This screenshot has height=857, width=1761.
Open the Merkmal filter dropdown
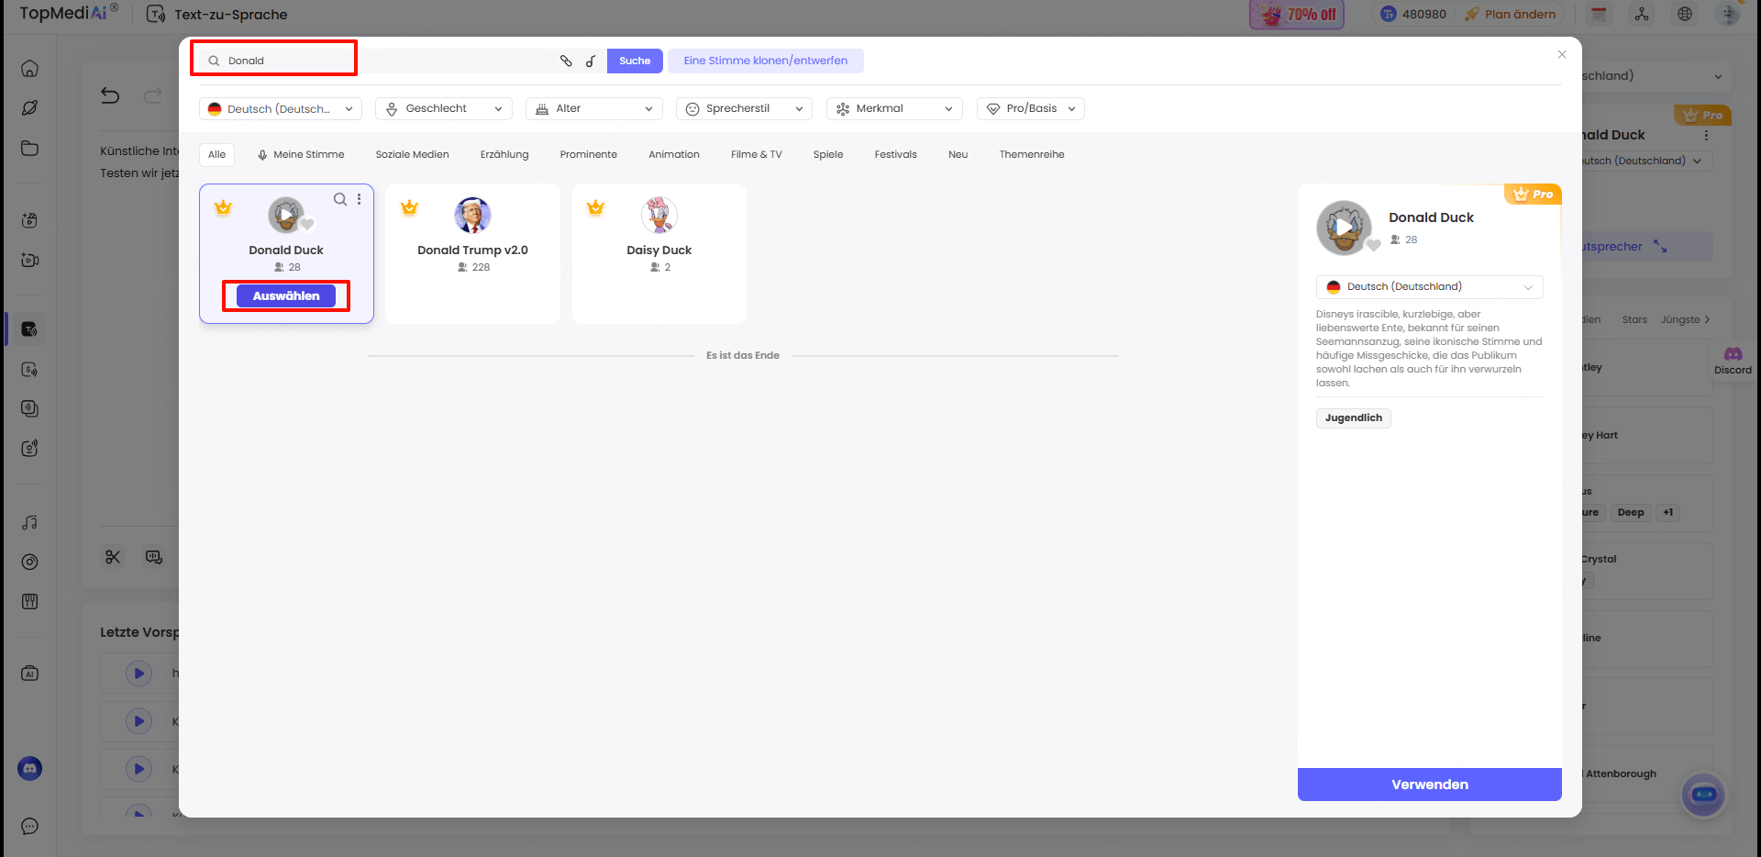point(894,108)
